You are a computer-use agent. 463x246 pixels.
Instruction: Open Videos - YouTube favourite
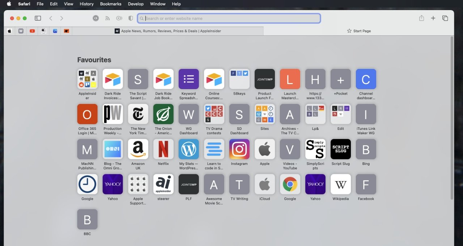(x=290, y=149)
